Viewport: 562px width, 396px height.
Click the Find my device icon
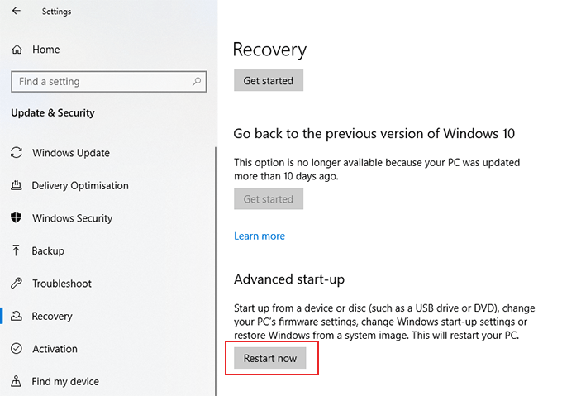coord(16,381)
